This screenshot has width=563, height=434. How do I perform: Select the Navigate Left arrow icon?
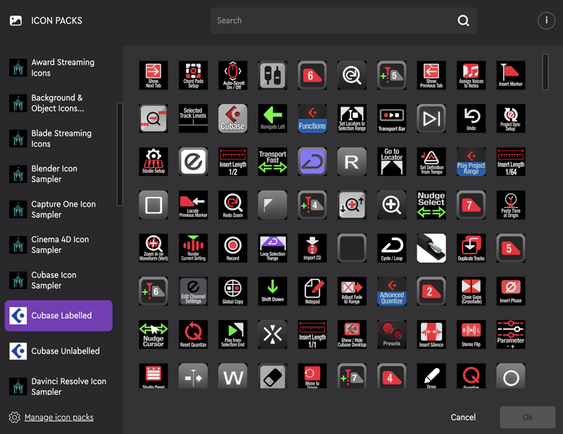pyautogui.click(x=272, y=118)
